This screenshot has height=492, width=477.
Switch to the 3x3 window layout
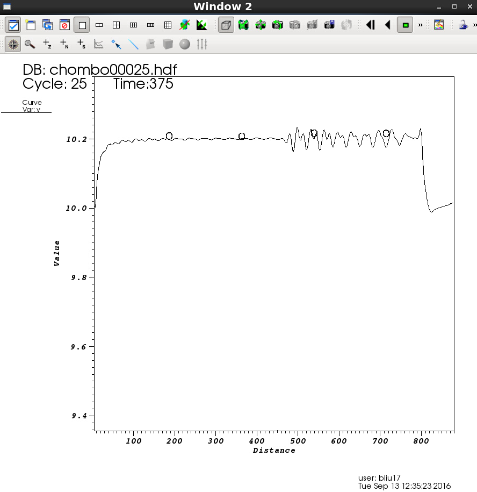click(x=168, y=25)
